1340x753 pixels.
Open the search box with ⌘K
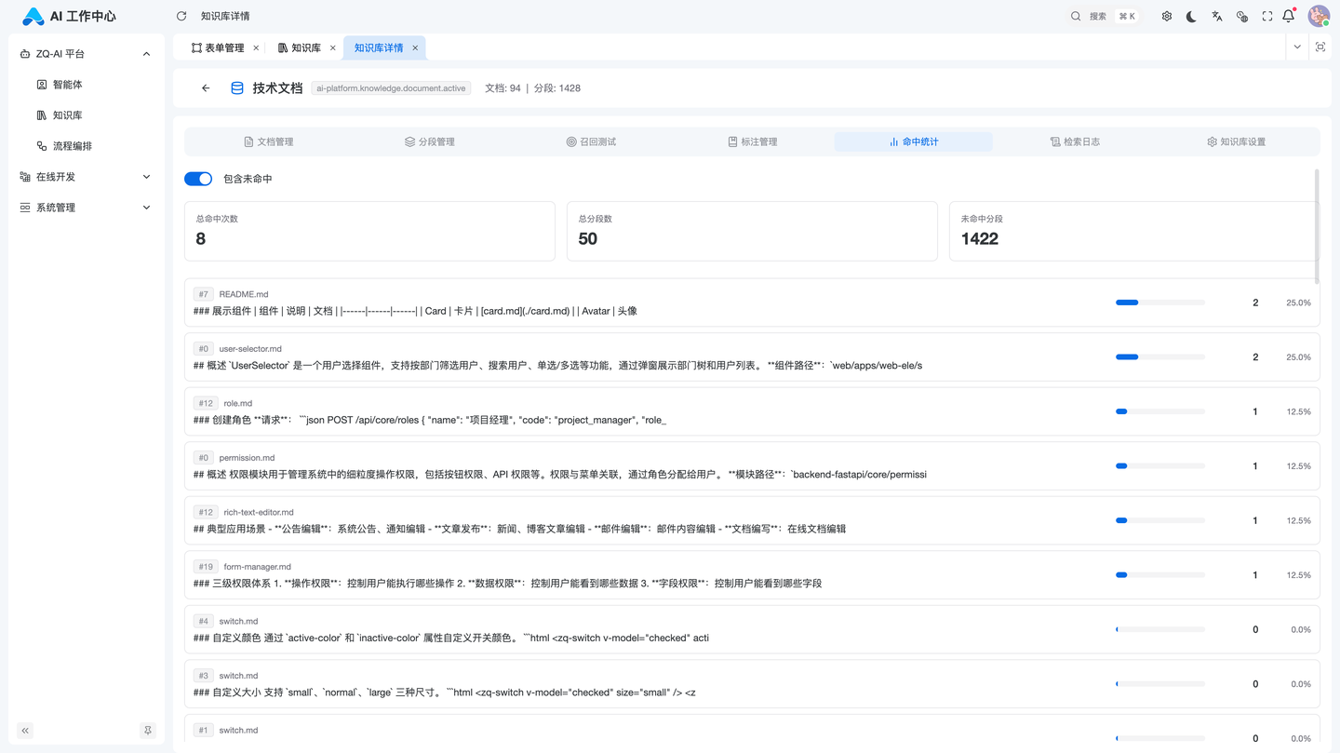1104,16
